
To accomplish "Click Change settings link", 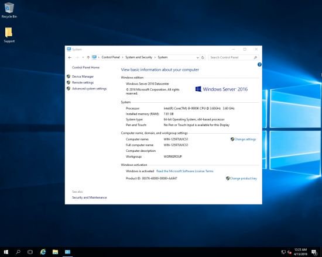I will pos(245,139).
